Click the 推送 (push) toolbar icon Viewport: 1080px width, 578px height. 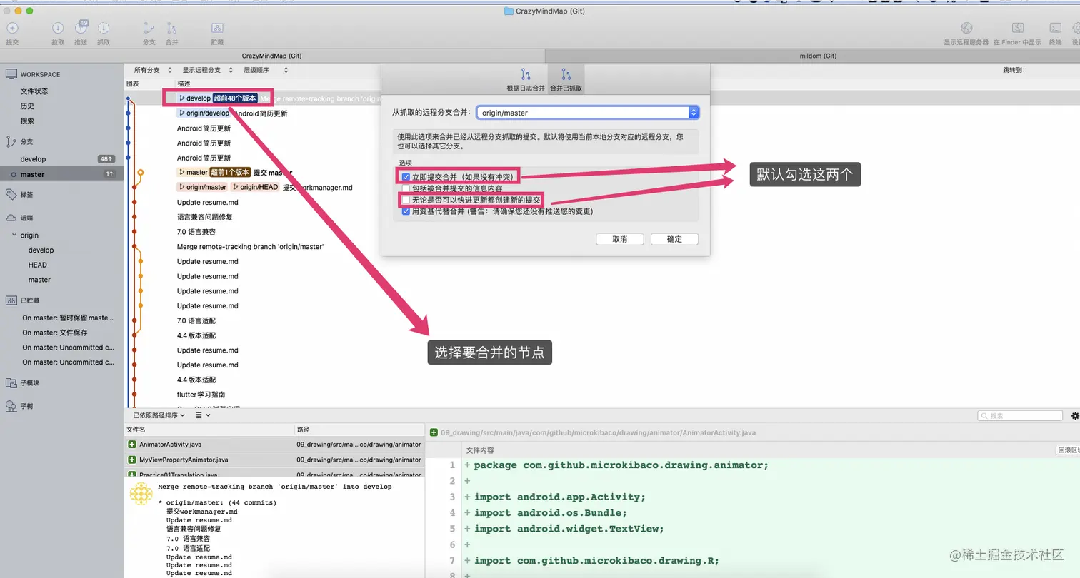81,29
